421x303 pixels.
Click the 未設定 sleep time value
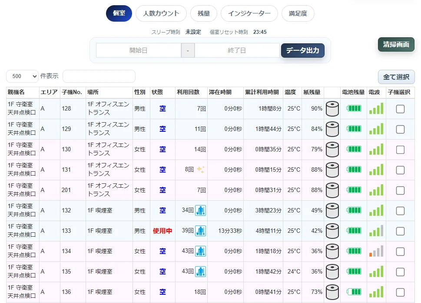(193, 32)
